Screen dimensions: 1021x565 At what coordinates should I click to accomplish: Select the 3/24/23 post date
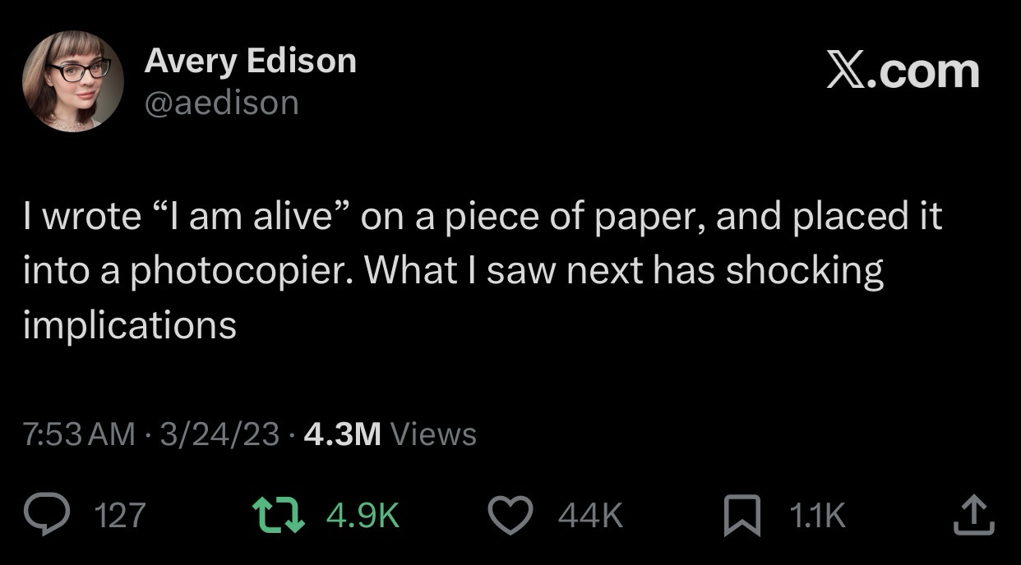pyautogui.click(x=219, y=434)
